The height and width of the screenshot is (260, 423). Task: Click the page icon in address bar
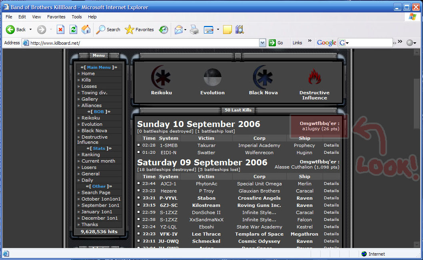(x=26, y=43)
